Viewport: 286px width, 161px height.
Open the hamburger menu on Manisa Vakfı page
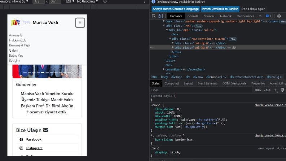[80, 23]
